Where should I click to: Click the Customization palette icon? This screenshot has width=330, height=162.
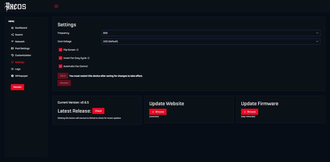pos(12,55)
